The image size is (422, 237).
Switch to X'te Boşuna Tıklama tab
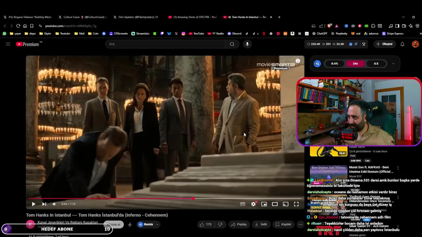click(28, 17)
